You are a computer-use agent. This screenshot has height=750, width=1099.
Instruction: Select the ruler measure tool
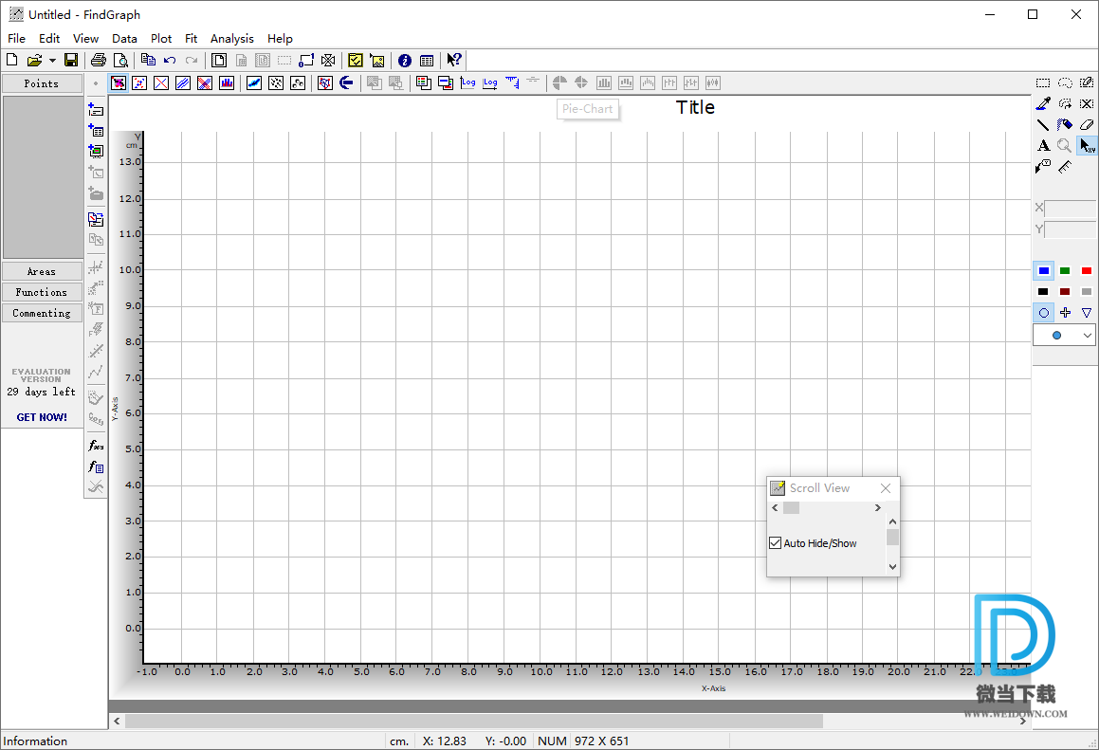(1065, 167)
